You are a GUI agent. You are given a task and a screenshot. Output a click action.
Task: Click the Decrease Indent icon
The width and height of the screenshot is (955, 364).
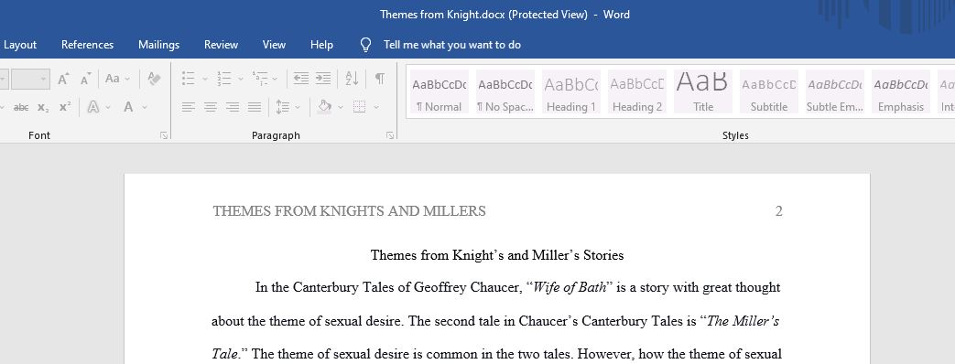tap(301, 79)
